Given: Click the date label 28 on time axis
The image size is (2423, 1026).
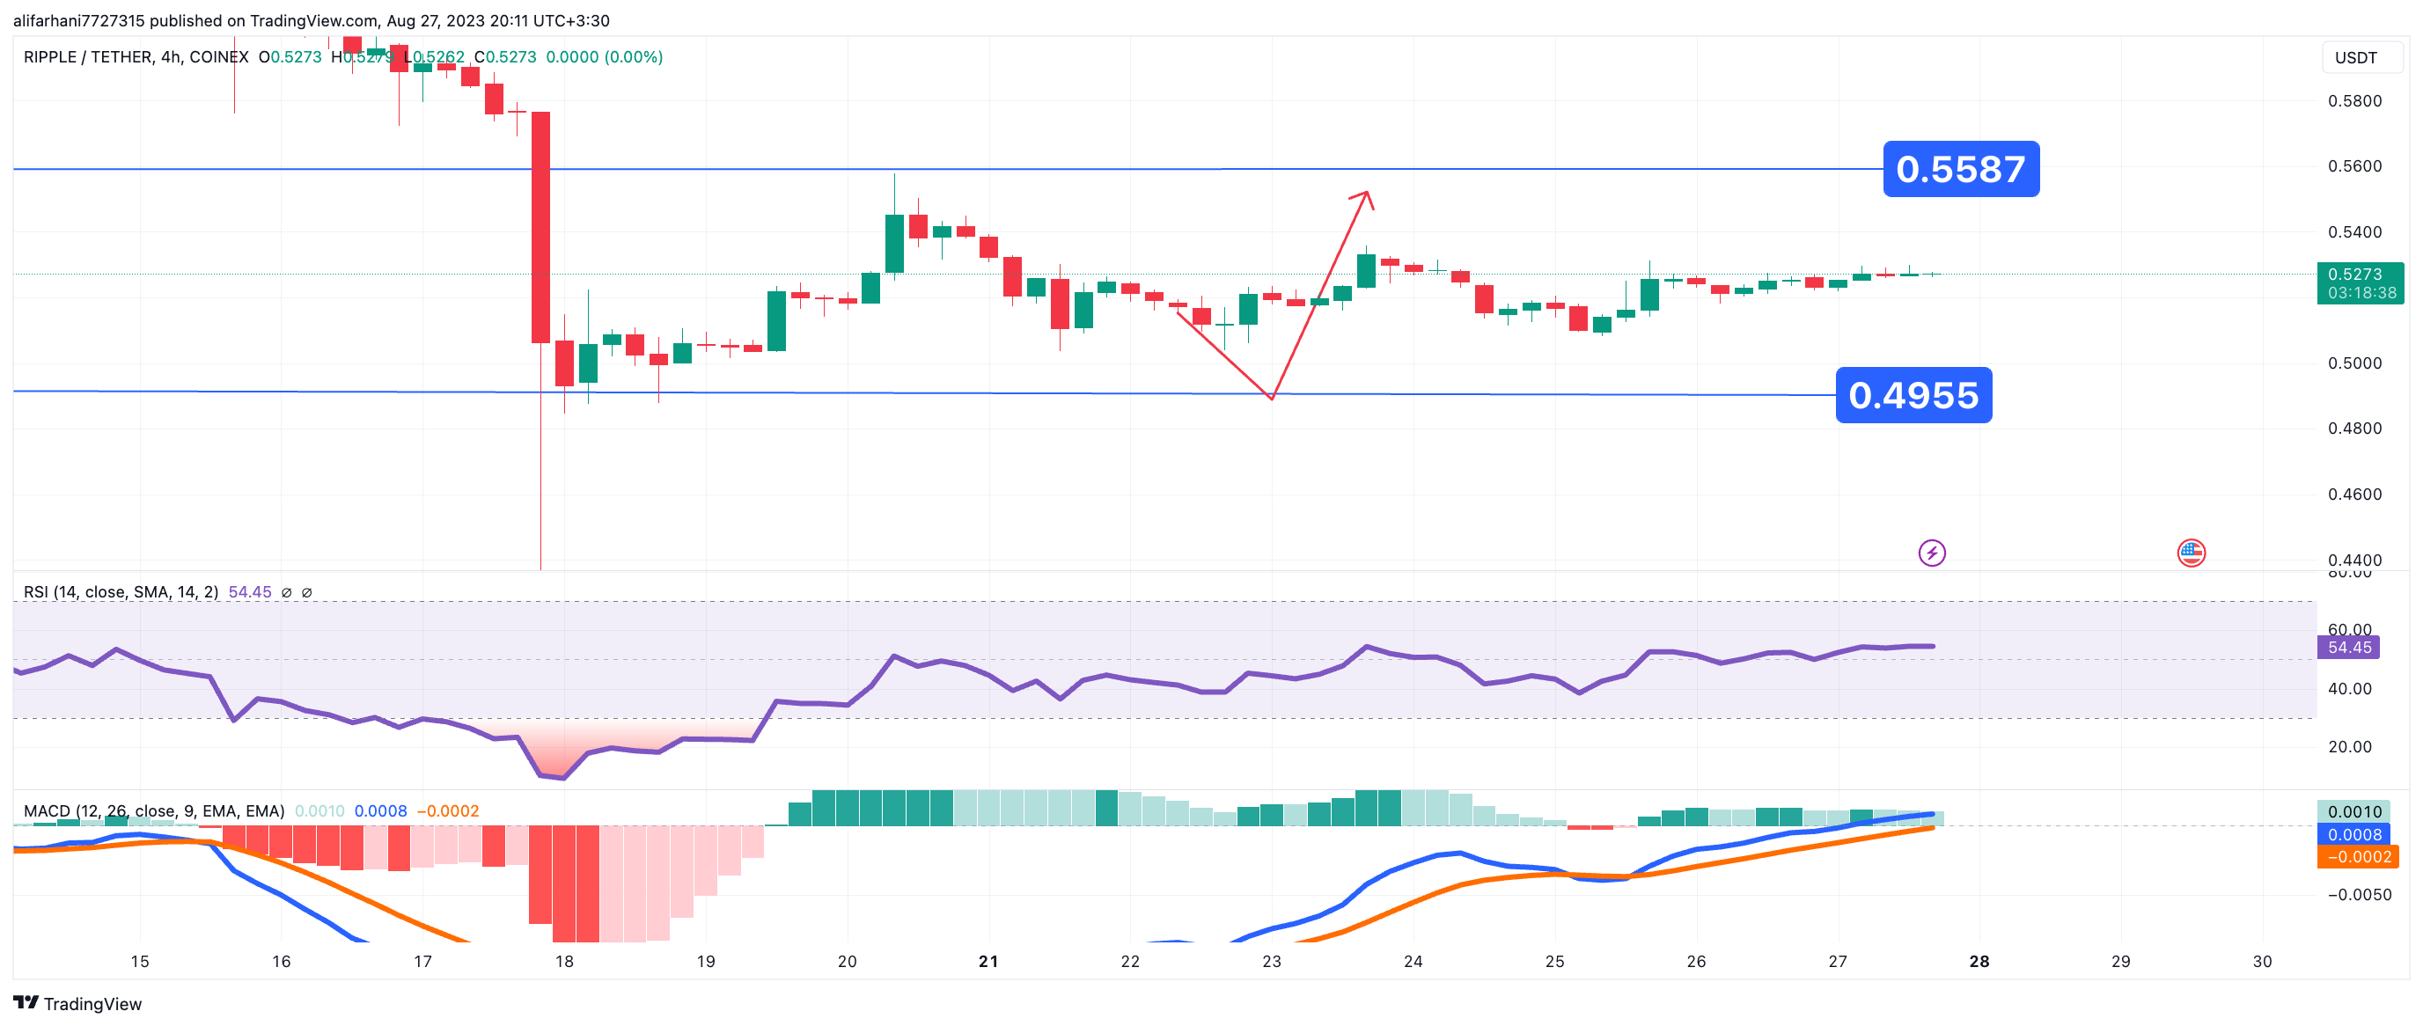Looking at the screenshot, I should click(1979, 961).
